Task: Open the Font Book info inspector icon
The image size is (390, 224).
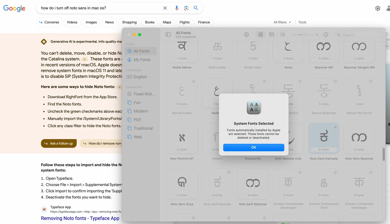Action: tap(326, 34)
